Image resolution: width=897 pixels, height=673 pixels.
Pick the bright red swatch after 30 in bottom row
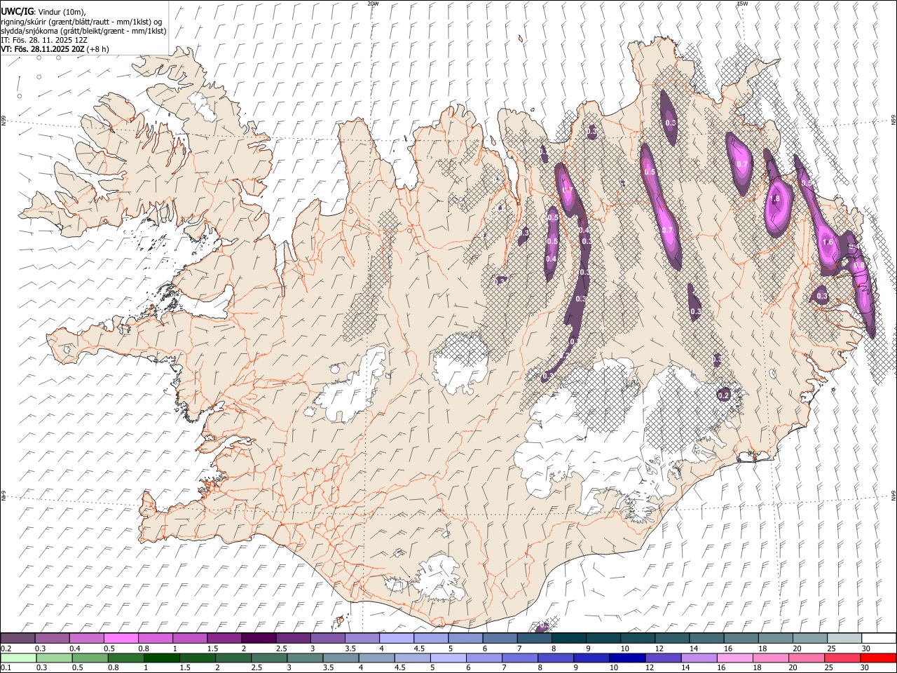click(878, 658)
